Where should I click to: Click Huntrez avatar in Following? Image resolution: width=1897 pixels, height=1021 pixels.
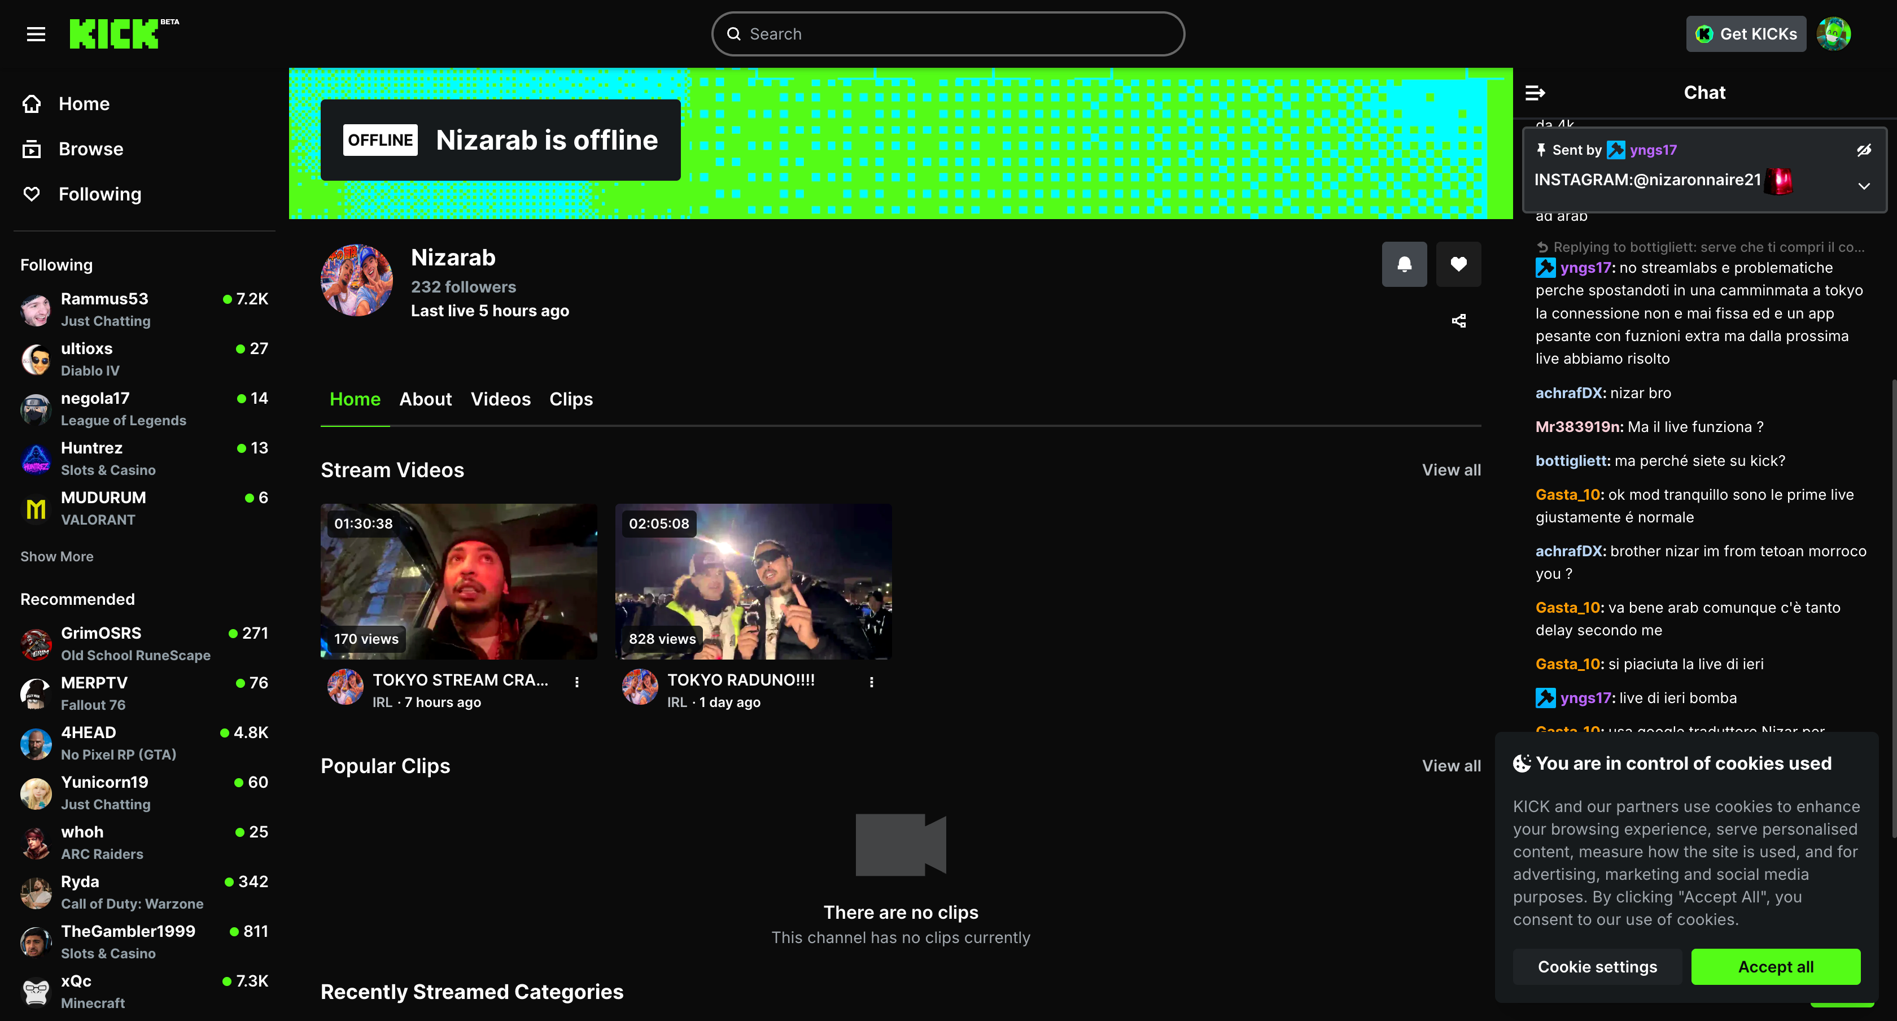click(x=36, y=459)
